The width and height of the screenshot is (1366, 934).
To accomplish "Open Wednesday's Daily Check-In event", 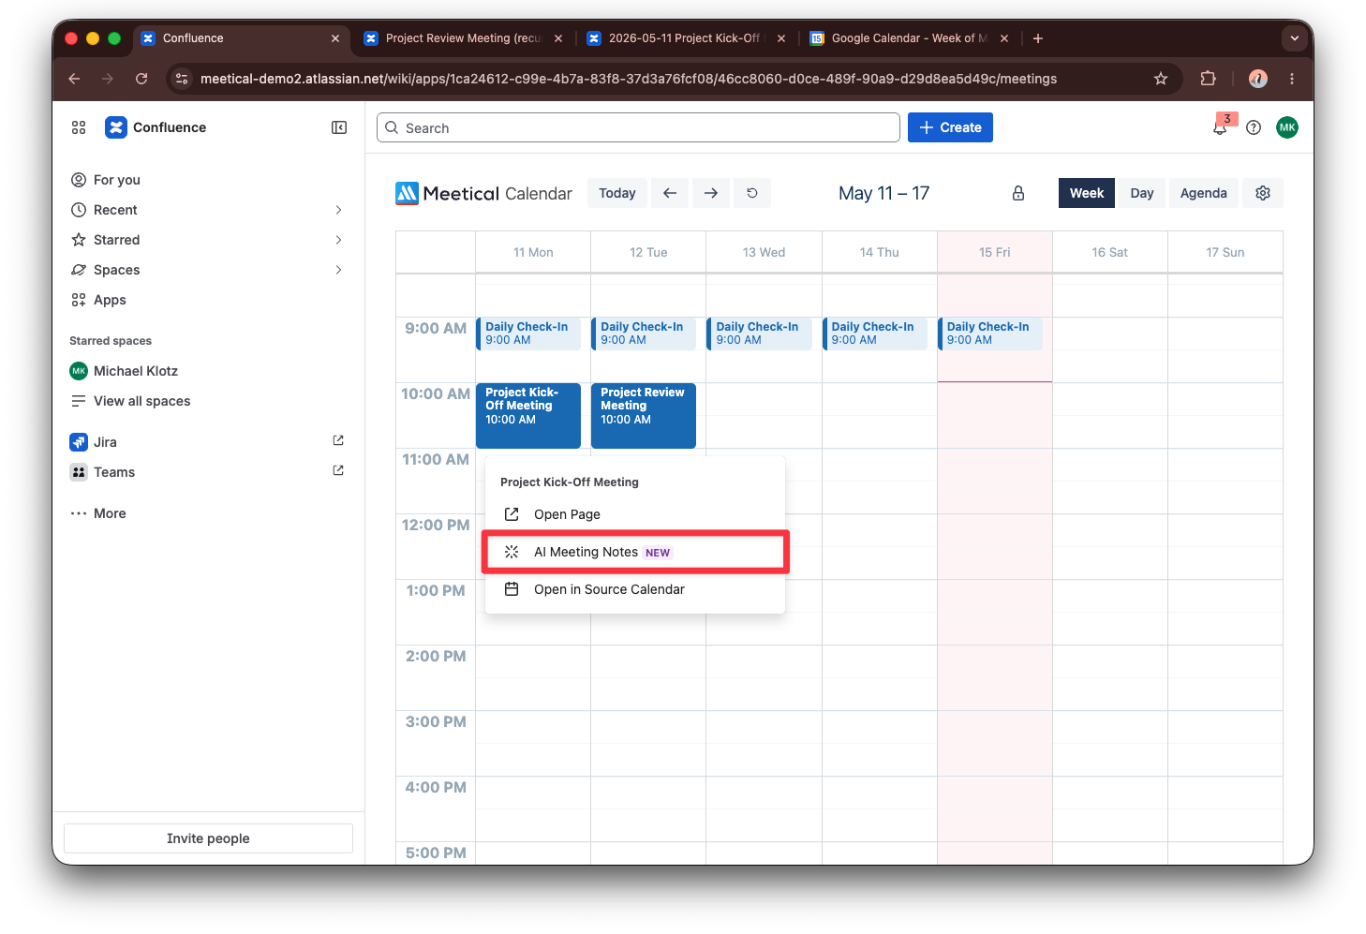I will [x=759, y=334].
